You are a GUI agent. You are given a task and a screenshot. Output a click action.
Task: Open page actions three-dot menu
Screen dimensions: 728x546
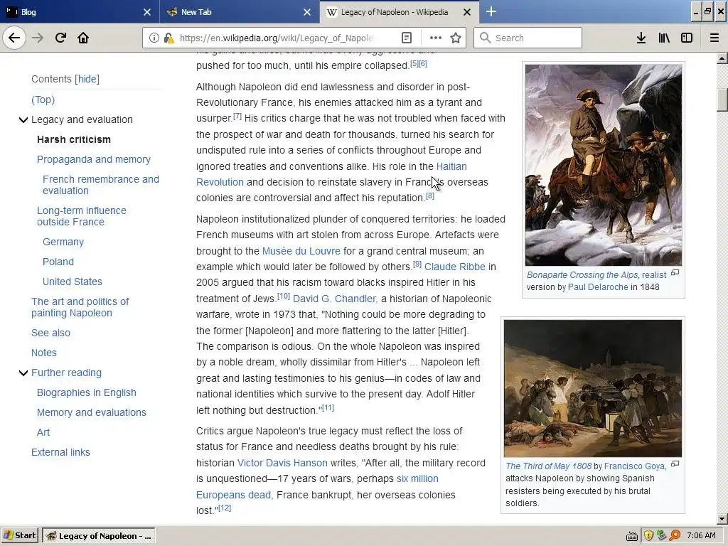click(436, 38)
